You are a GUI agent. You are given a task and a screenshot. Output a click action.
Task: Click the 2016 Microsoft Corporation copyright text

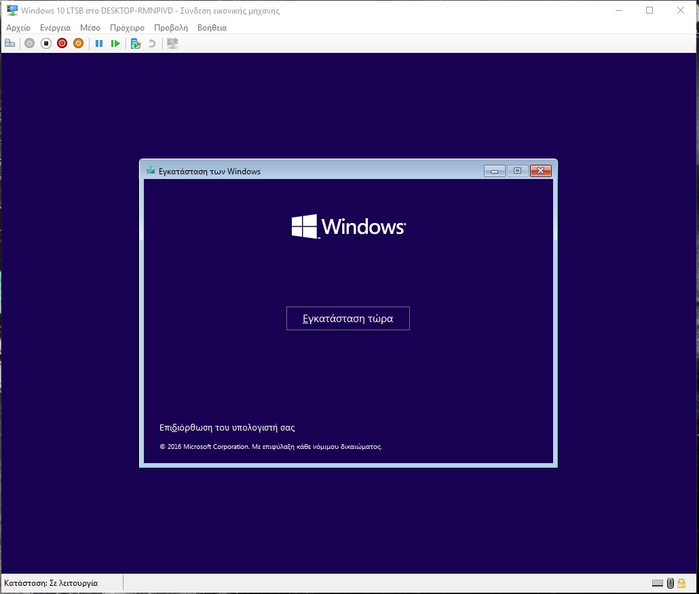271,447
